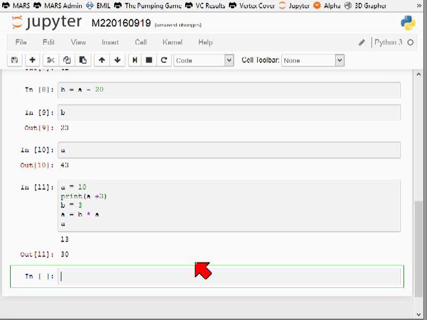Screen dimensions: 427x320
Task: Click the Python logo at top right
Action: [x=408, y=22]
